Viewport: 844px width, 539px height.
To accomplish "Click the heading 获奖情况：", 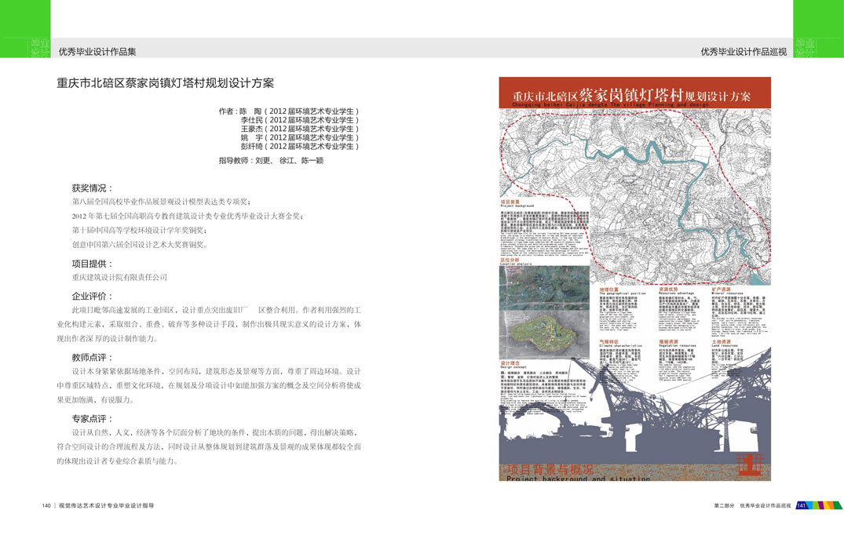I will pyautogui.click(x=93, y=188).
